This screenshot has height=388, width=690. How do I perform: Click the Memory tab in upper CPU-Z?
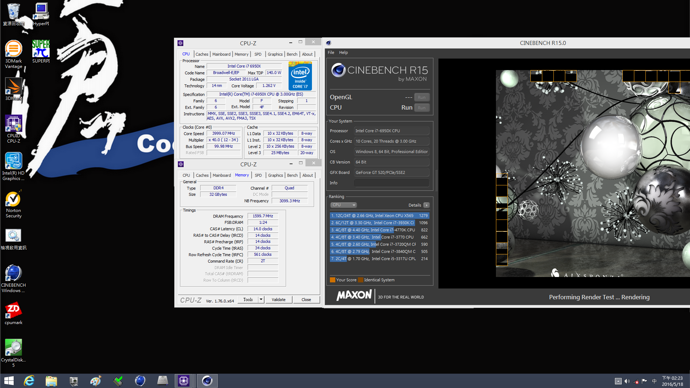point(241,54)
